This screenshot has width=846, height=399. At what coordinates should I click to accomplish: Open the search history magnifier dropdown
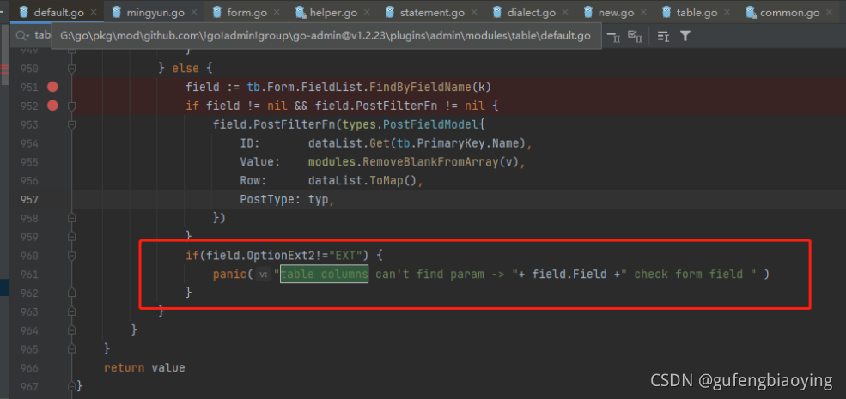[23, 36]
